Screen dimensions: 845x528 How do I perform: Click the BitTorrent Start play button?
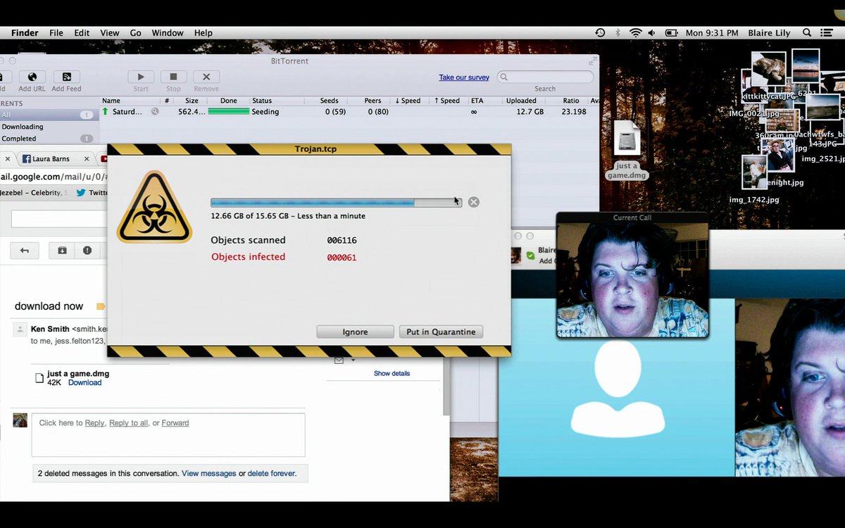tap(141, 77)
